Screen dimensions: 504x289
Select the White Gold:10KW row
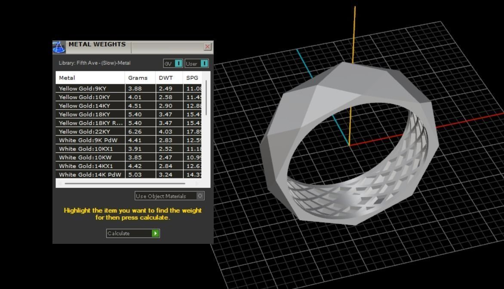129,157
